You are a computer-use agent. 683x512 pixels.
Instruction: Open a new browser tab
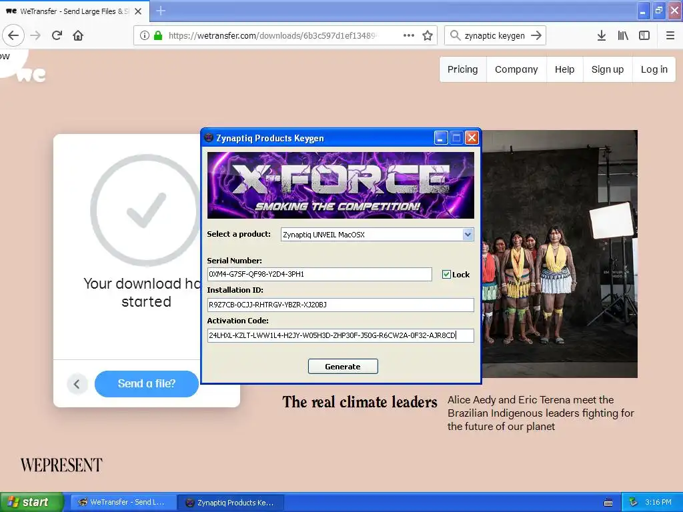tap(160, 11)
